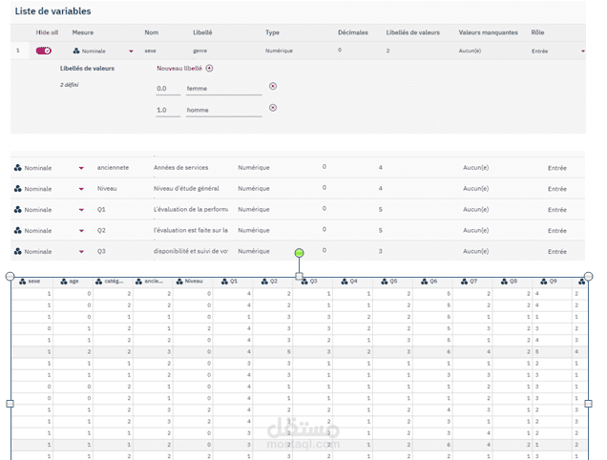Click the Type column header
Screen dimensions: 607x460
(272, 32)
